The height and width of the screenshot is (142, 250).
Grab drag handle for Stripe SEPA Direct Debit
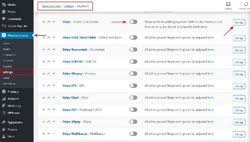(x=44, y=38)
